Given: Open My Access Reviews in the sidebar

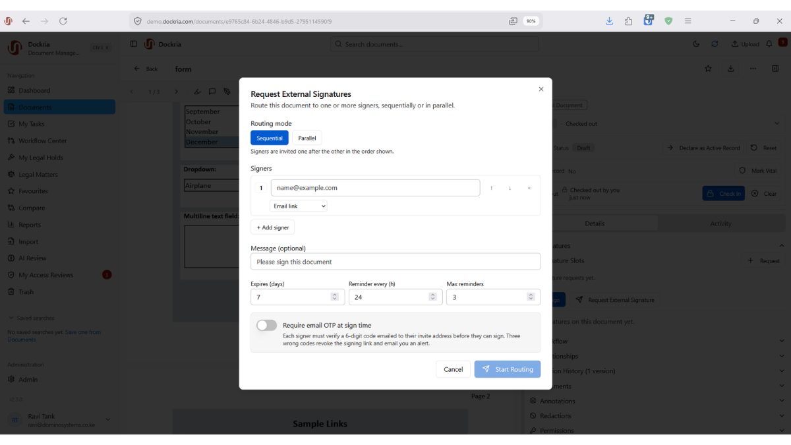Looking at the screenshot, I should [x=59, y=275].
